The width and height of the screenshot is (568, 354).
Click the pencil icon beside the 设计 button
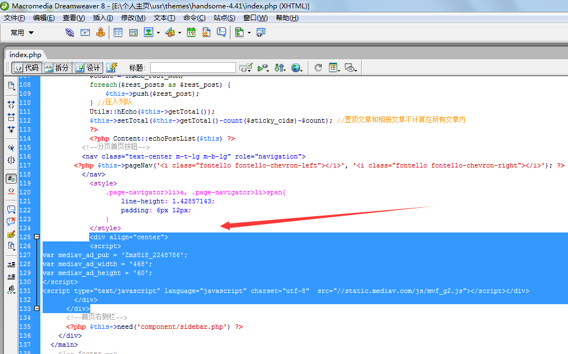click(x=112, y=68)
